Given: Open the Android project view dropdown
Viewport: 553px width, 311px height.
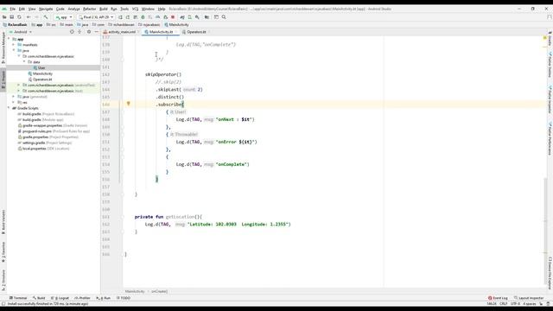Looking at the screenshot, I should tap(21, 32).
